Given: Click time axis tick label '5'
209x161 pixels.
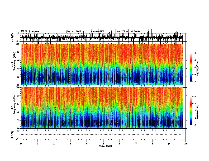Looking at the screenshot, I should coord(103,144).
